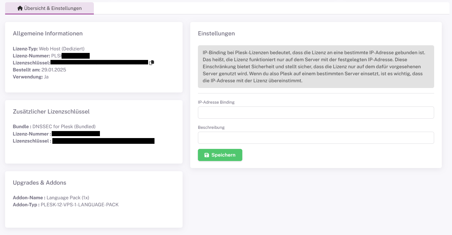Click the IP-Adresse Binding field label
452x235 pixels.
coord(216,102)
